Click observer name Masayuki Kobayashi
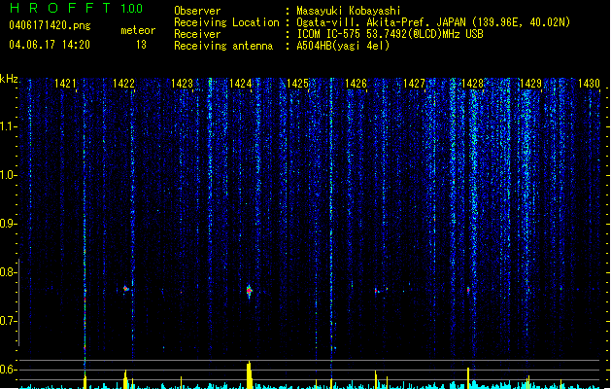Viewport: 611px width, 389px height. coord(349,11)
